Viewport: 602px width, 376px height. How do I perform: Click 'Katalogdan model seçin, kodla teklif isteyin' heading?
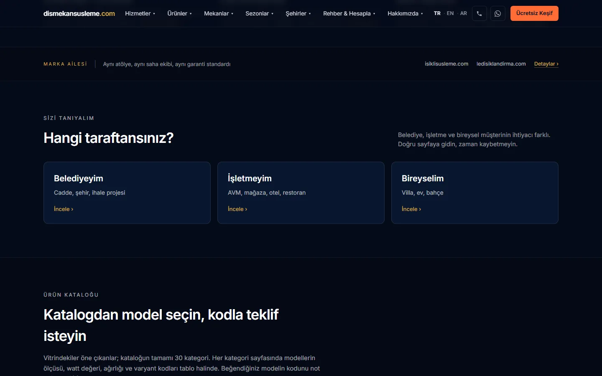click(x=161, y=325)
